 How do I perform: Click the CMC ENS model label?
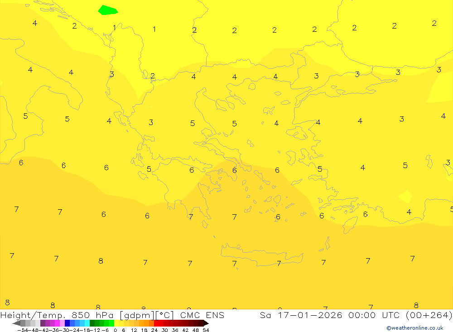[202, 315]
